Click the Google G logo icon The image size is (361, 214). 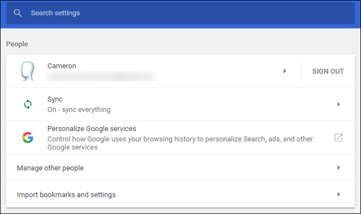point(28,137)
